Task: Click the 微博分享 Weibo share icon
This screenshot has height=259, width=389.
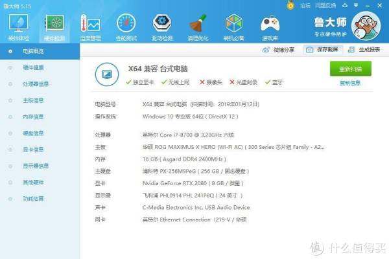Action: click(266, 50)
